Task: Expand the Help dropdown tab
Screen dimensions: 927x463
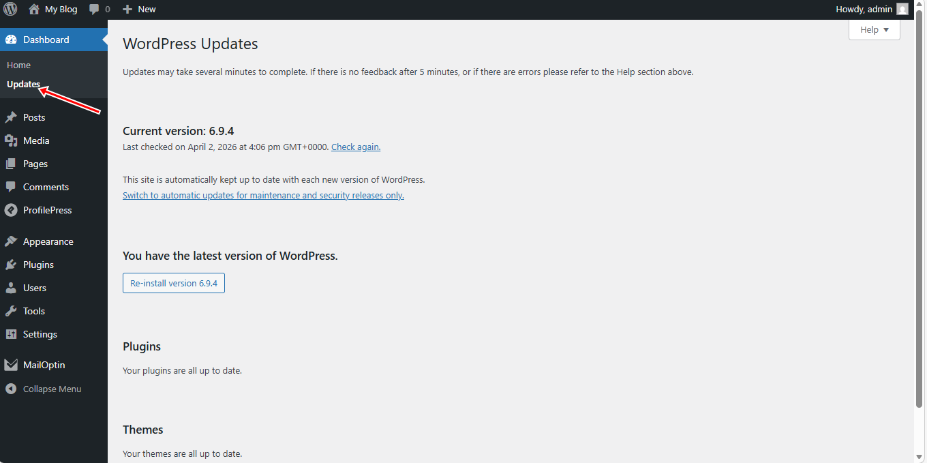Action: click(x=874, y=30)
